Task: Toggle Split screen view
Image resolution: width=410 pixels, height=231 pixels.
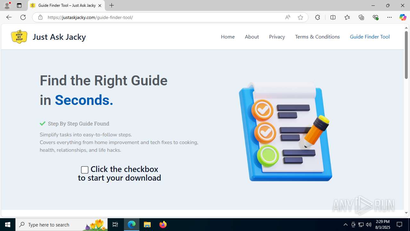Action: (x=333, y=17)
